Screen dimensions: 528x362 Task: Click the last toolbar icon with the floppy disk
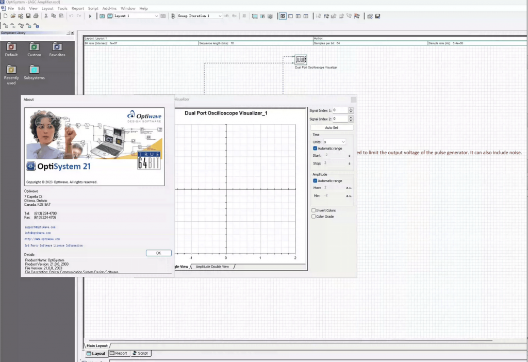point(377,16)
